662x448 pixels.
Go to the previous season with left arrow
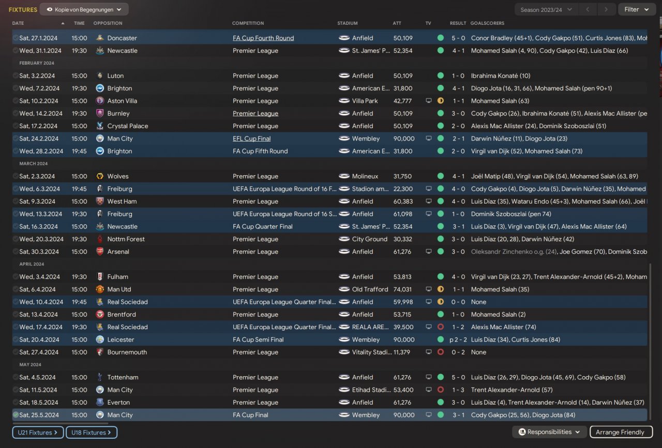[x=587, y=9]
